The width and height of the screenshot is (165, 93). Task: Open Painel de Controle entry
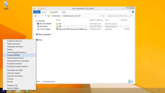pos(20,73)
